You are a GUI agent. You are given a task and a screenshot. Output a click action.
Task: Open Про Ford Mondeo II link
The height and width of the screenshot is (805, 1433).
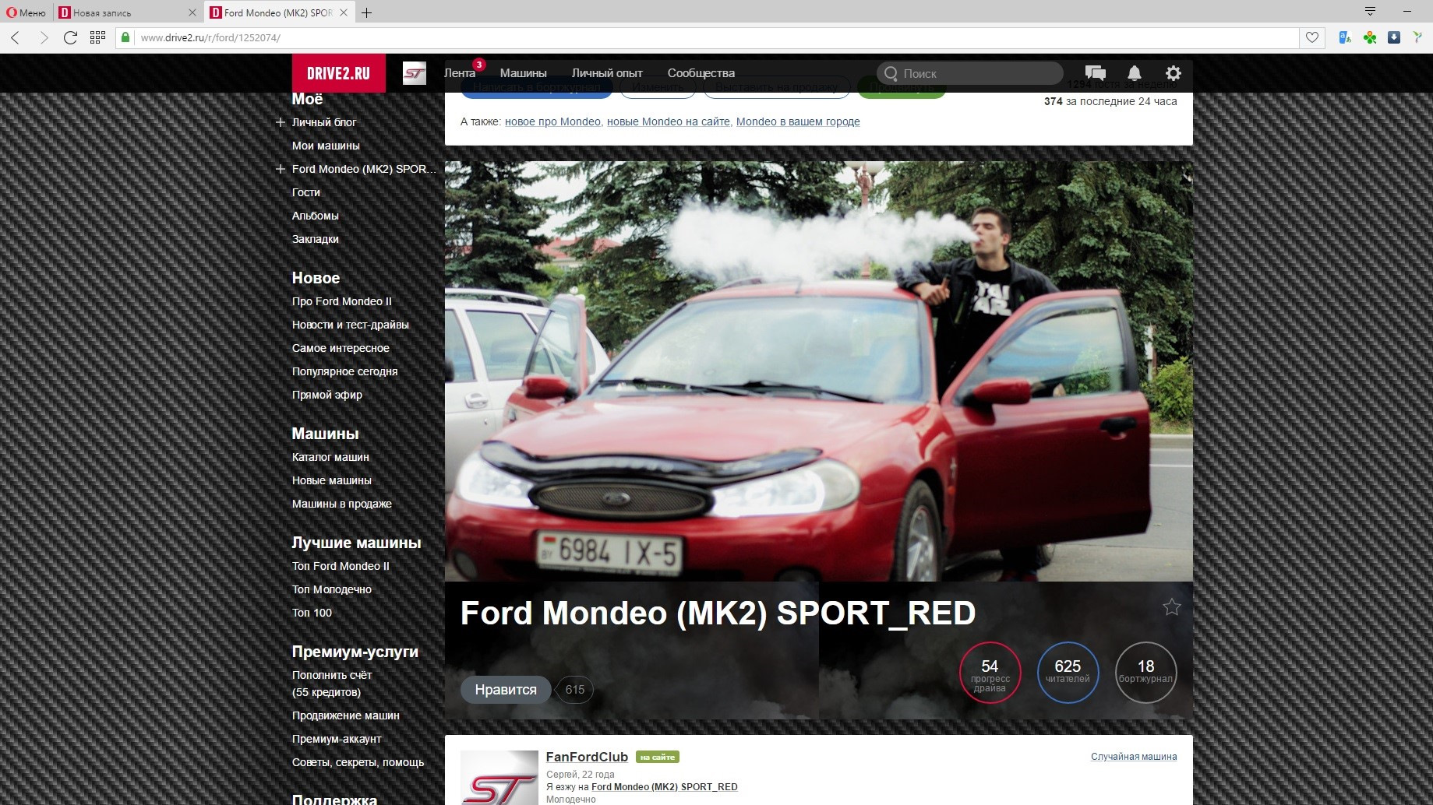point(342,301)
